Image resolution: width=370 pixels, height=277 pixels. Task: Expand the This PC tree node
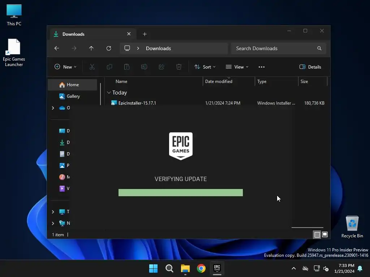point(53,212)
